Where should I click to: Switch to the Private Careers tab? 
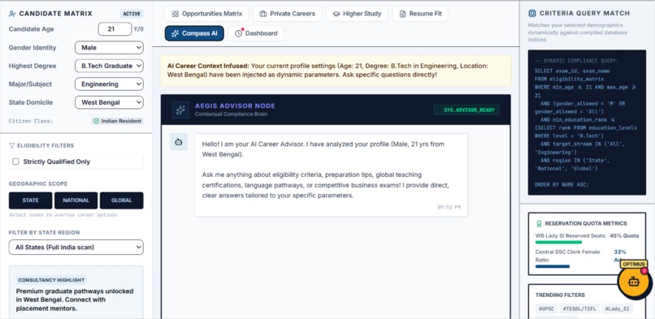(288, 14)
